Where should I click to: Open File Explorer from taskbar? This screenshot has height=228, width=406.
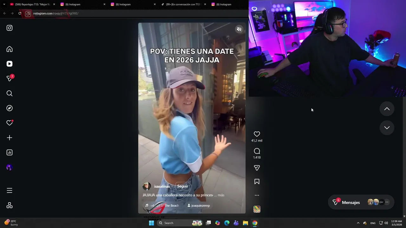pyautogui.click(x=246, y=223)
